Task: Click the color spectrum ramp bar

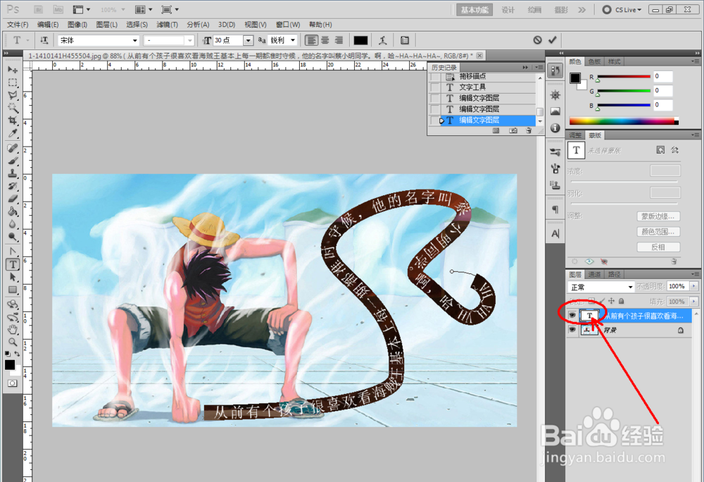Action: click(624, 121)
